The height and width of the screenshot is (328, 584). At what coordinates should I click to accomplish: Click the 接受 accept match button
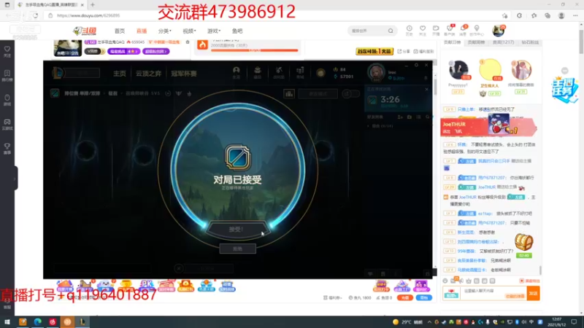pos(237,229)
